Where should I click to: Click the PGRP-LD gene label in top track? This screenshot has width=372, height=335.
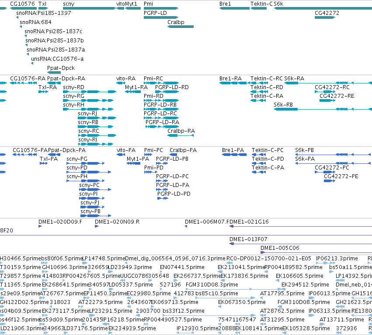coord(155,13)
